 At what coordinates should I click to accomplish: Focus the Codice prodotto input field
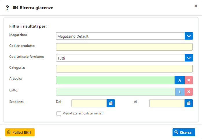click(124, 47)
